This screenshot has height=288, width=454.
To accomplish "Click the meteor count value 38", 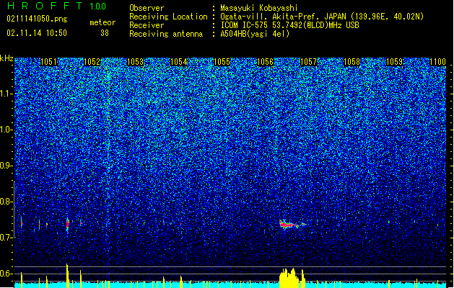I will point(105,33).
